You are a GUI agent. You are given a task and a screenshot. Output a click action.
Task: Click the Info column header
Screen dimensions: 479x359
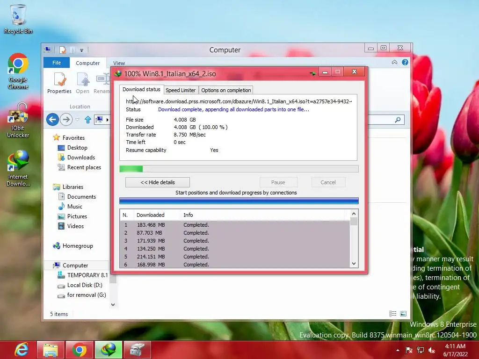coord(188,215)
